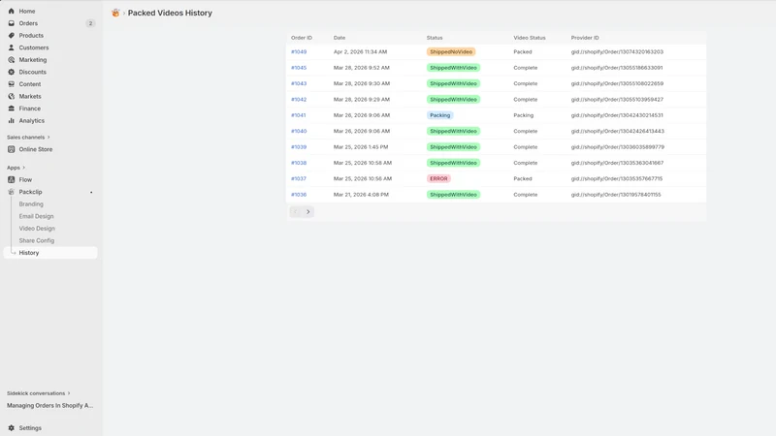The width and height of the screenshot is (776, 436).
Task: Open order #1040 link
Action: [299, 131]
